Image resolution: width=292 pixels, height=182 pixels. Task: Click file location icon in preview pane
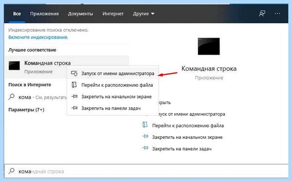click(145, 125)
